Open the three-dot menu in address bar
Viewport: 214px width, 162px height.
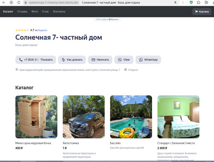click(x=183, y=3)
